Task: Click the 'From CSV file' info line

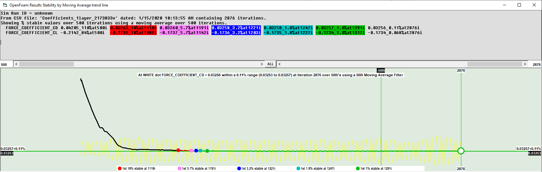Action: point(133,18)
